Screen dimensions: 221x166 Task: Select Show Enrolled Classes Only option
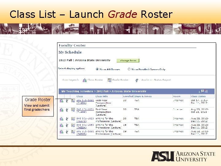point(129,69)
